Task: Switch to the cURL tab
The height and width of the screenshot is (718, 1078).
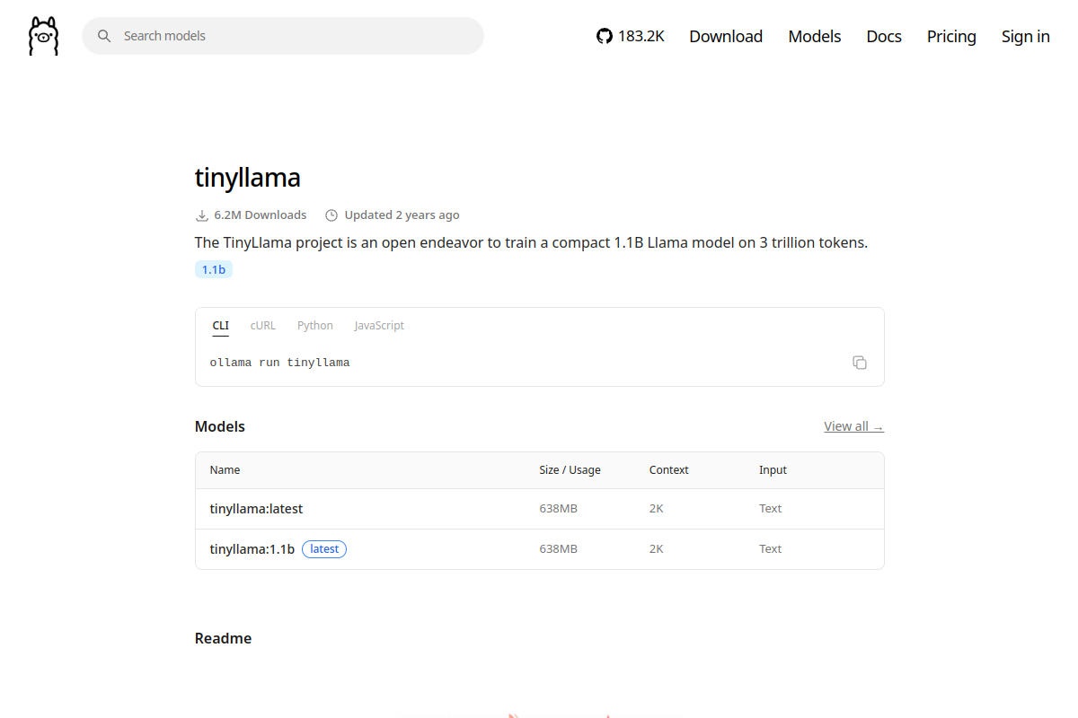Action: tap(263, 326)
